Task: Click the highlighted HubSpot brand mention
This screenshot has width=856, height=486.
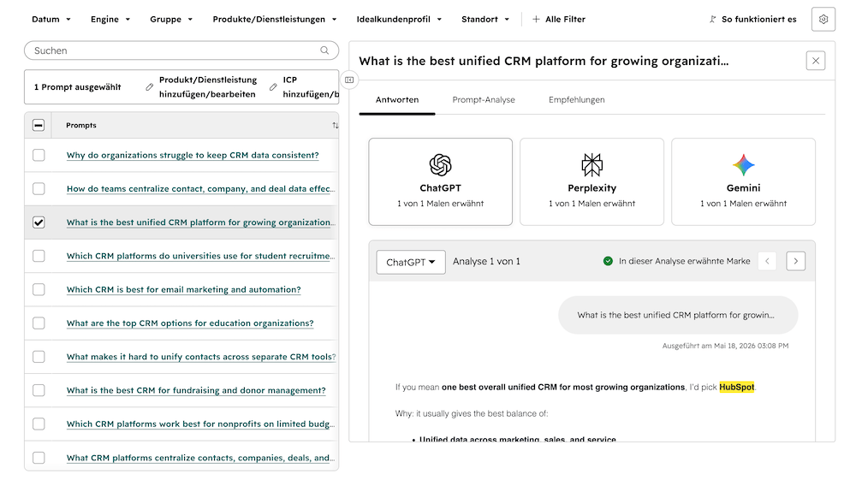Action: 736,388
